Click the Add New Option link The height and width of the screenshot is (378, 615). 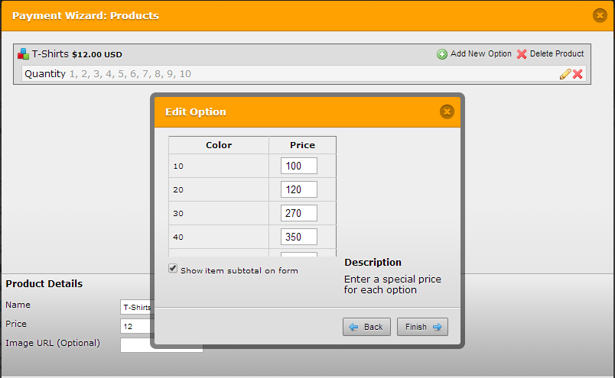click(481, 54)
